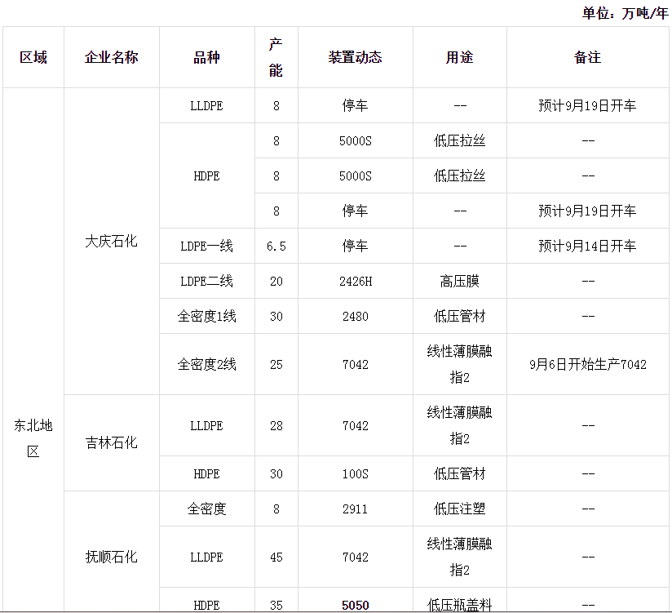
Task: Click the 品种 column header
Action: coord(206,57)
